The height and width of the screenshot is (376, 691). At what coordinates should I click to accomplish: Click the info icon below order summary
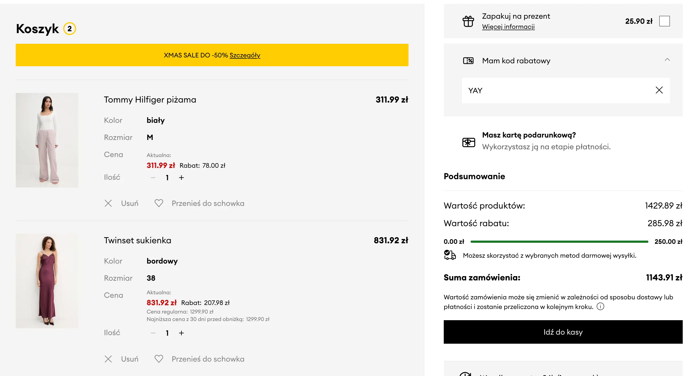(600, 307)
